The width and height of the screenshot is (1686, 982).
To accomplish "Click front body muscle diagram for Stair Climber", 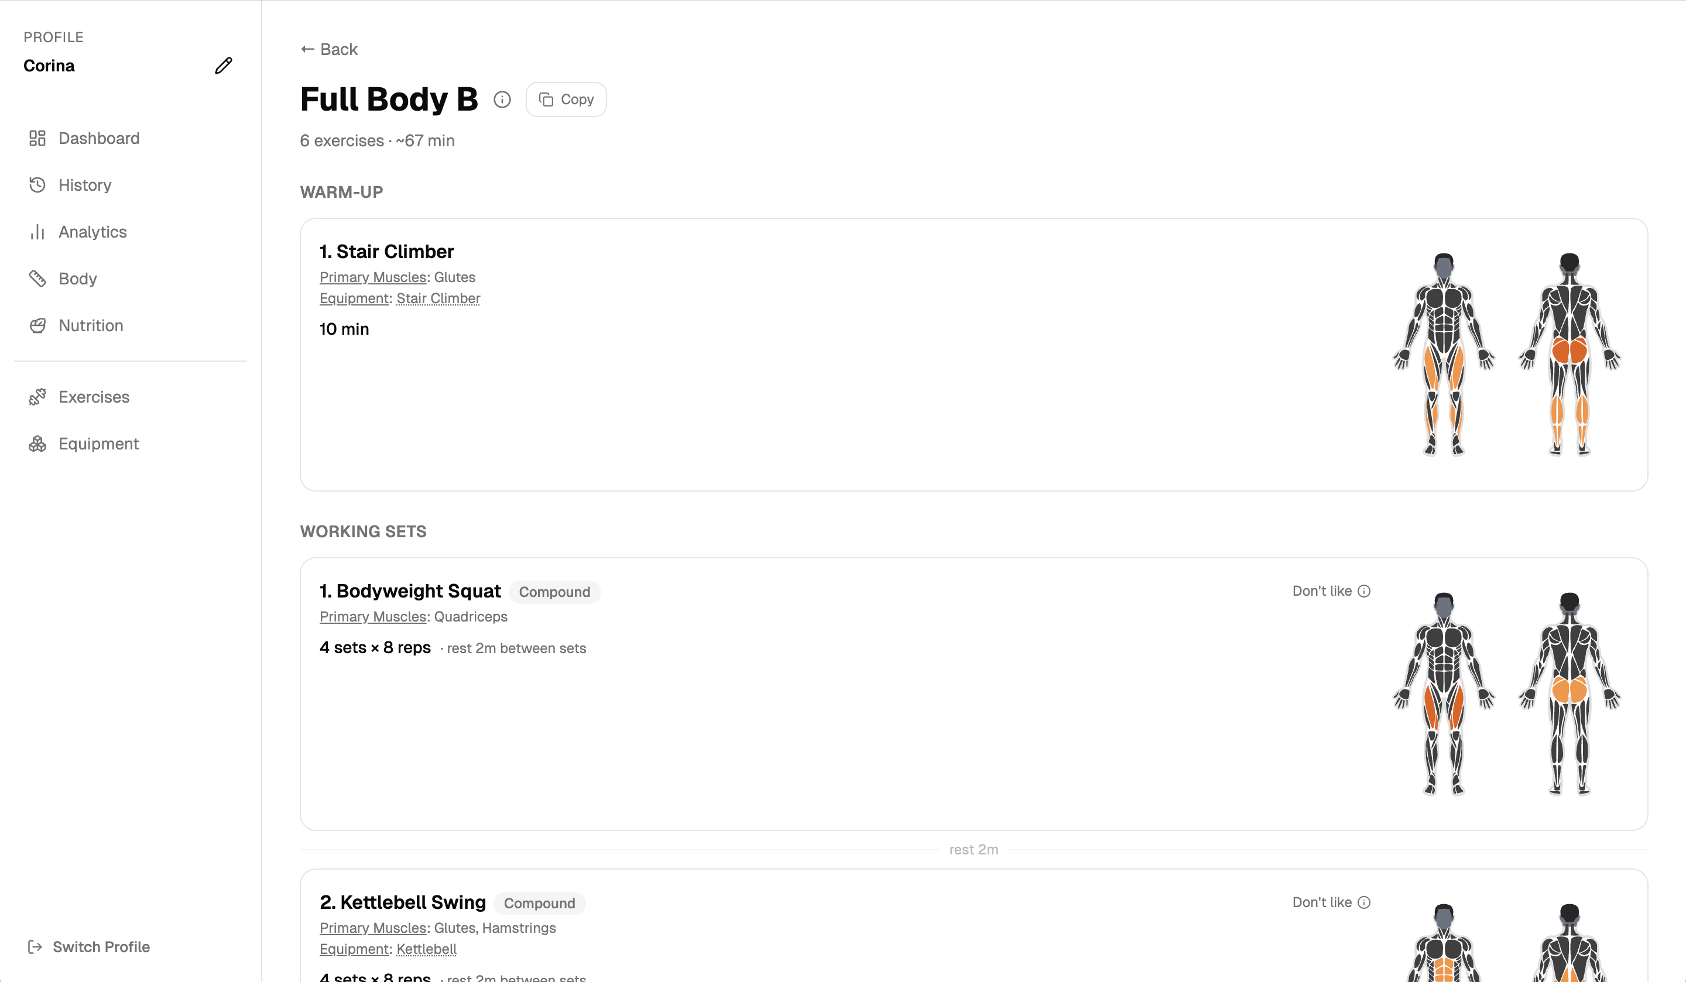I will tap(1444, 355).
